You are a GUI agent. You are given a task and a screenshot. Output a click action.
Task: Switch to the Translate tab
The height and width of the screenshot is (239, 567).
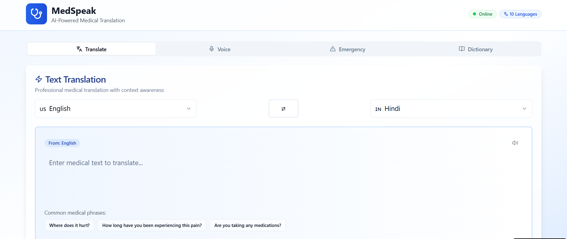coord(91,49)
